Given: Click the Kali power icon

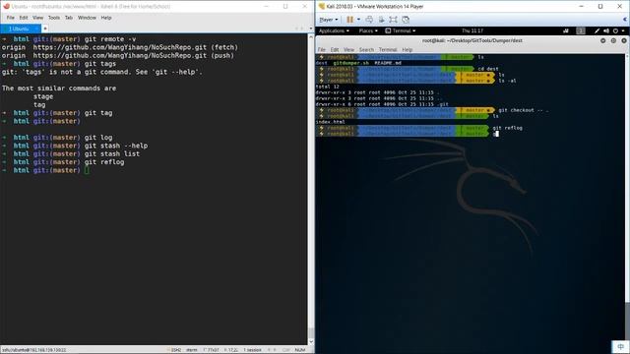Looking at the screenshot, I should (615, 30).
